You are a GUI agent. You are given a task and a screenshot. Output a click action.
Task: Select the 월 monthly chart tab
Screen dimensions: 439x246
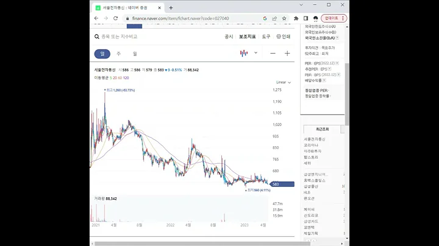135,54
